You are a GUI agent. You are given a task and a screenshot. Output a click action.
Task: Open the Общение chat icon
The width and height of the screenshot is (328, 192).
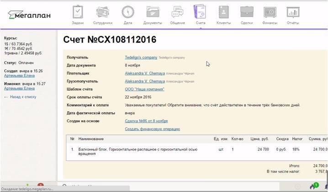177,13
